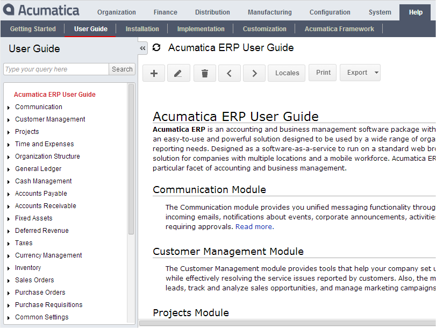Open the Distribution menu

212,12
